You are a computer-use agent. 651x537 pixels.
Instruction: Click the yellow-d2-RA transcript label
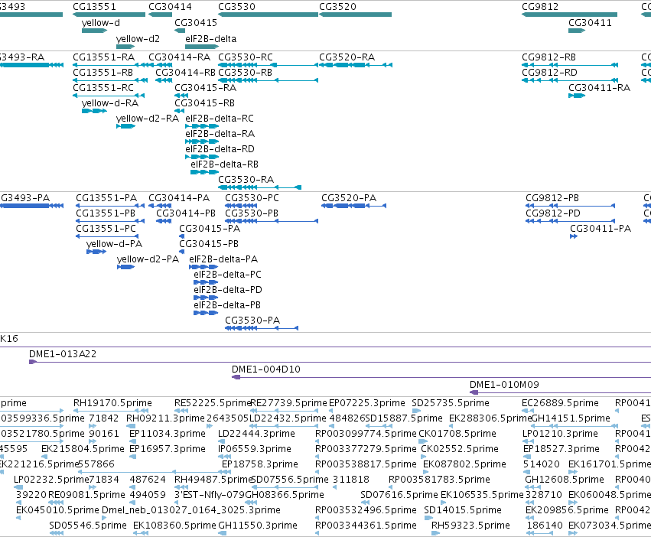click(148, 119)
